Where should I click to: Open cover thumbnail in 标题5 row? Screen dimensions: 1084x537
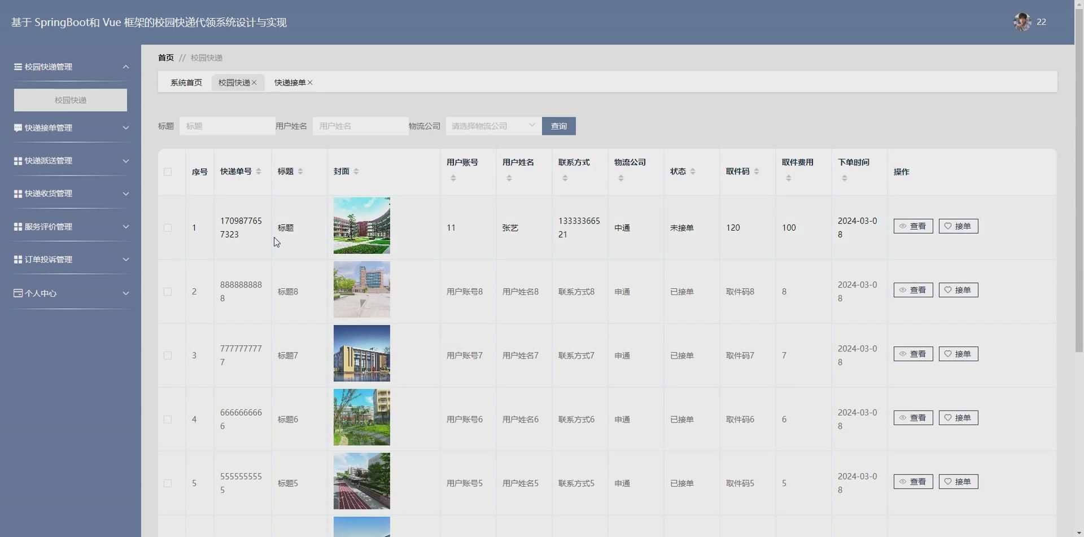[x=362, y=481]
